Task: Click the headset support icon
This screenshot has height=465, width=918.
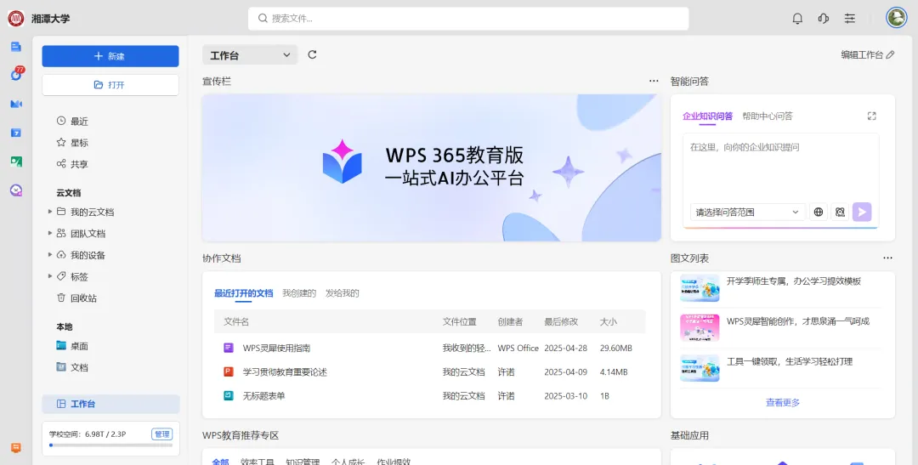Action: point(823,19)
